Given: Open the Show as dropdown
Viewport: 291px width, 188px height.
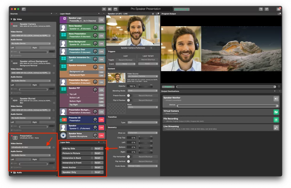Looking at the screenshot, I should [143, 133].
